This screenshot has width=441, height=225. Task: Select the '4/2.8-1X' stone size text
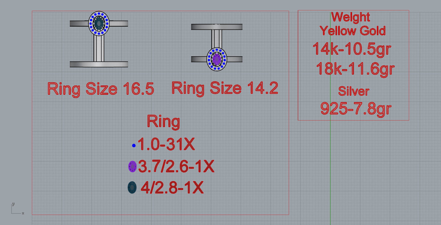click(x=172, y=188)
